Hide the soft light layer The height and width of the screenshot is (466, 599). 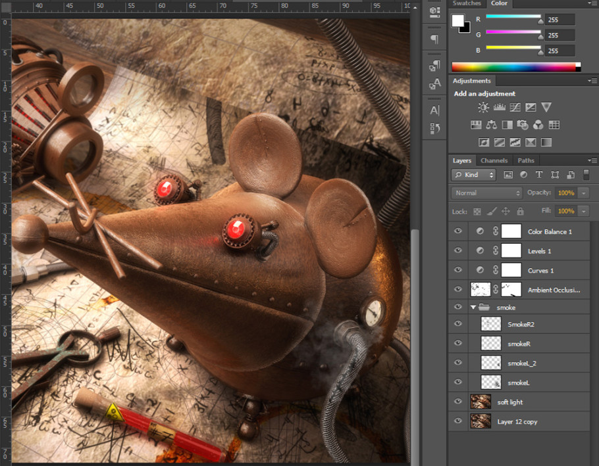tap(458, 402)
